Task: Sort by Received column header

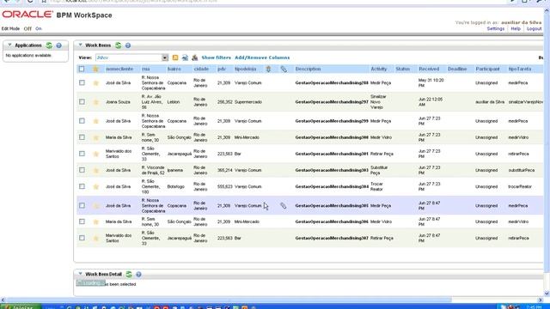Action: pyautogui.click(x=429, y=69)
